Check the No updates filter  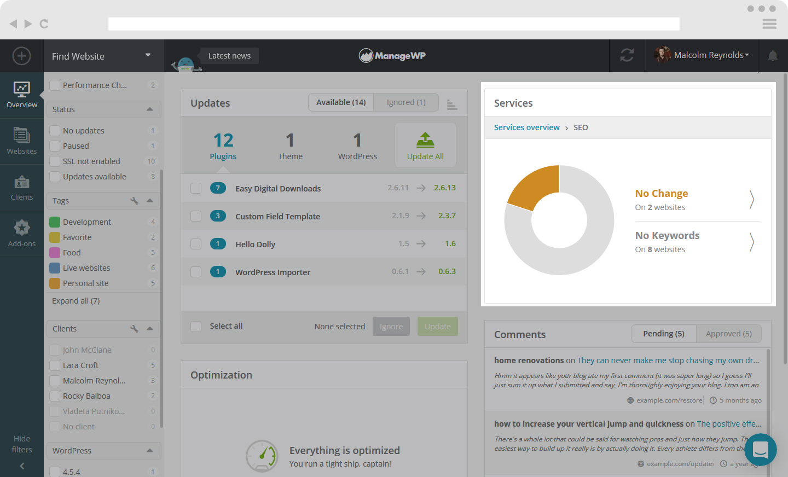click(x=55, y=131)
